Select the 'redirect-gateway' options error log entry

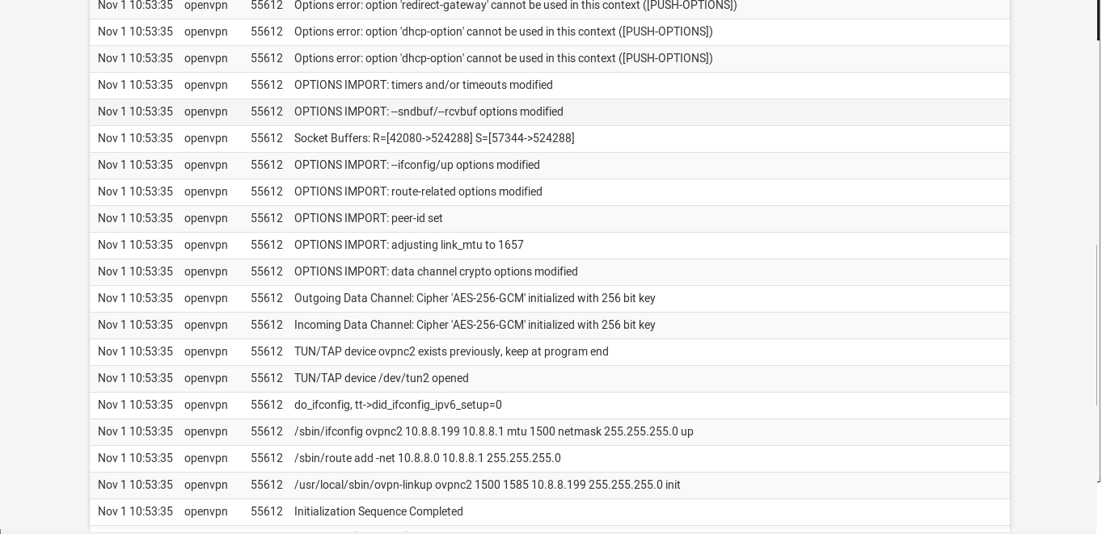515,6
